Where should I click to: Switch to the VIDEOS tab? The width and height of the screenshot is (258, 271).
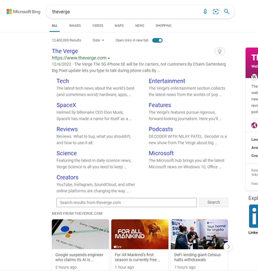click(98, 26)
